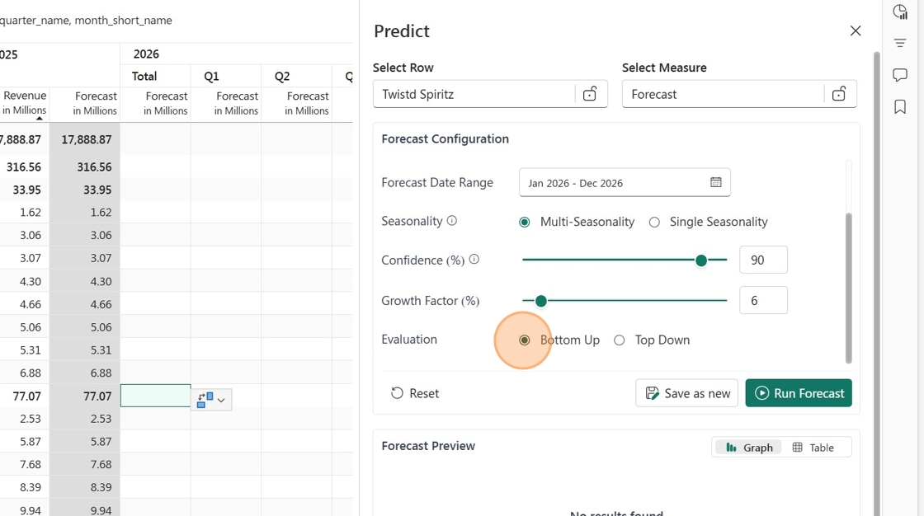
Task: Click the Save as new button
Action: (x=686, y=393)
